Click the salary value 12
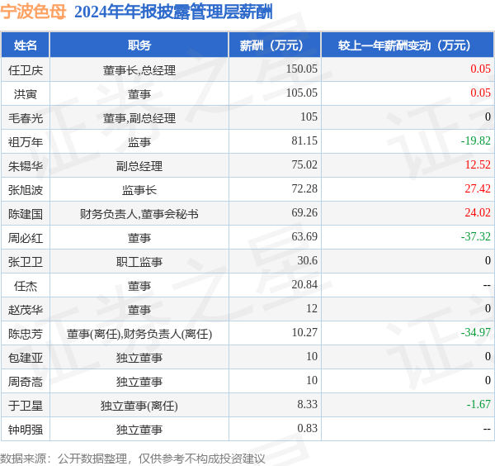Viewport: 495px width, 466px height. click(x=312, y=308)
